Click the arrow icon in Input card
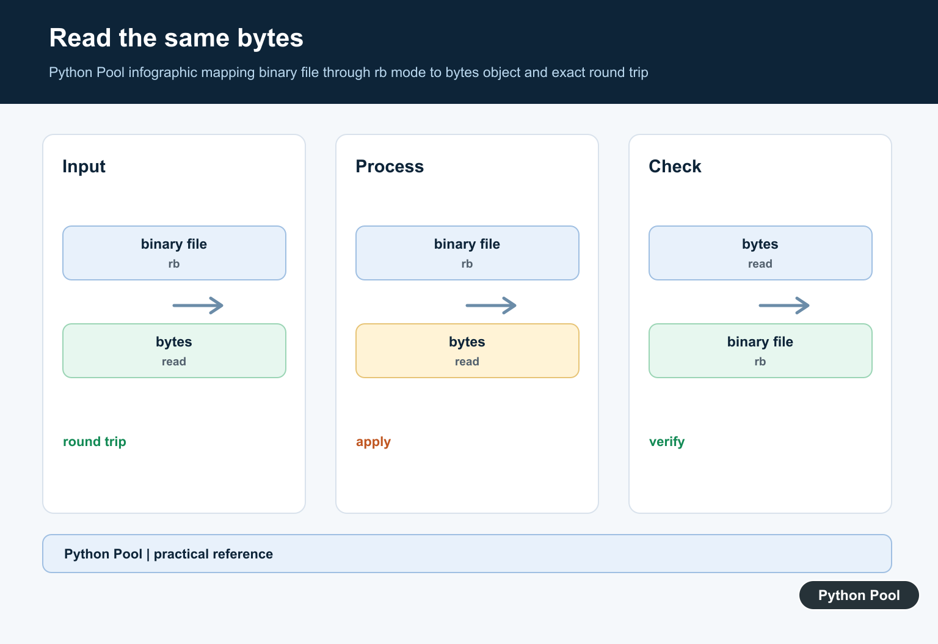 click(x=198, y=305)
